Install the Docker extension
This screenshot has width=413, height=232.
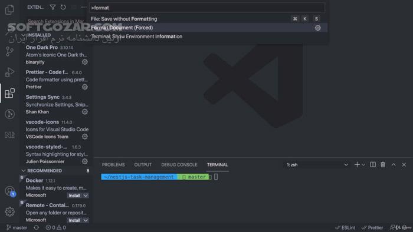coord(74,195)
